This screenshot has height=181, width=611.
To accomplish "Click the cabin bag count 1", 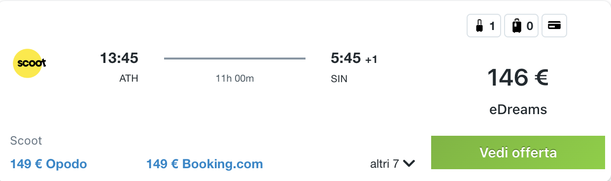I will point(492,27).
